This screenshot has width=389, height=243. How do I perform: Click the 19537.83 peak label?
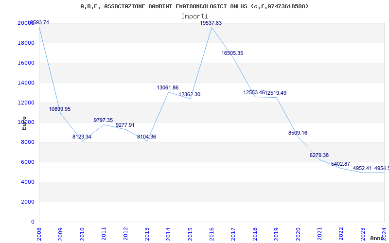[211, 23]
